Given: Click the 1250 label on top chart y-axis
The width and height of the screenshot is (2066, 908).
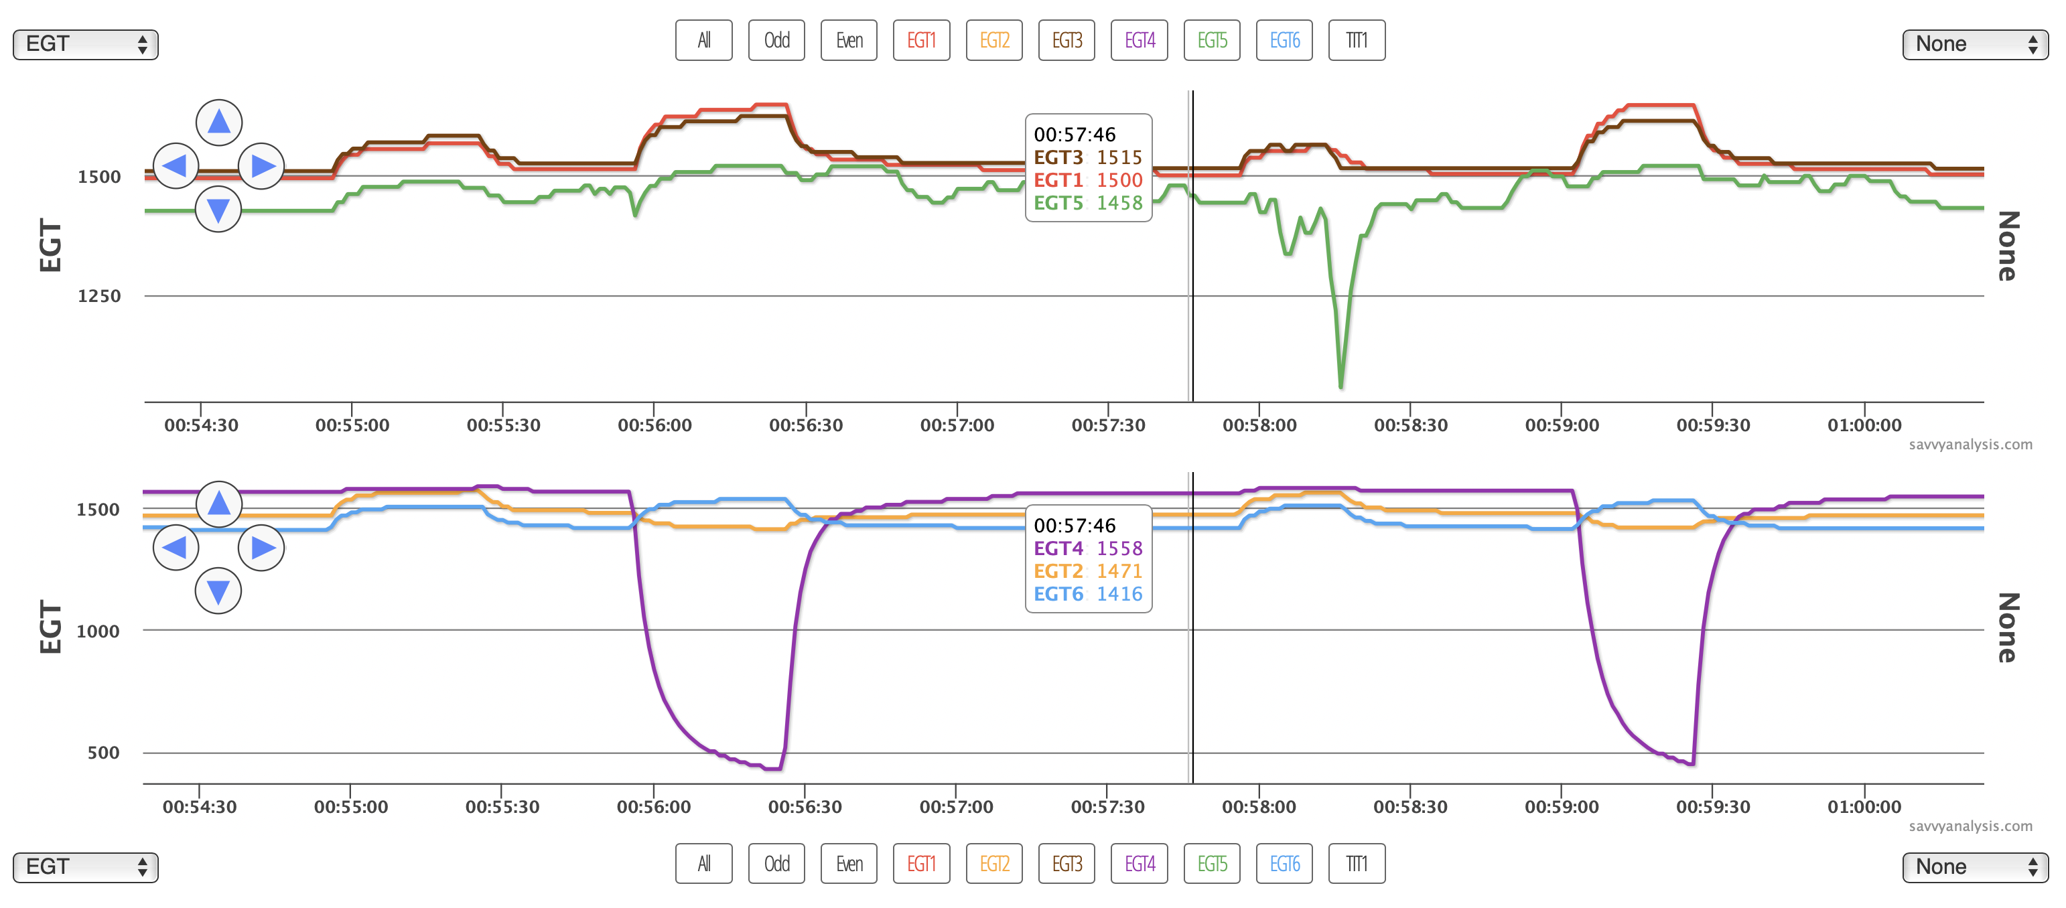Looking at the screenshot, I should point(99,296).
